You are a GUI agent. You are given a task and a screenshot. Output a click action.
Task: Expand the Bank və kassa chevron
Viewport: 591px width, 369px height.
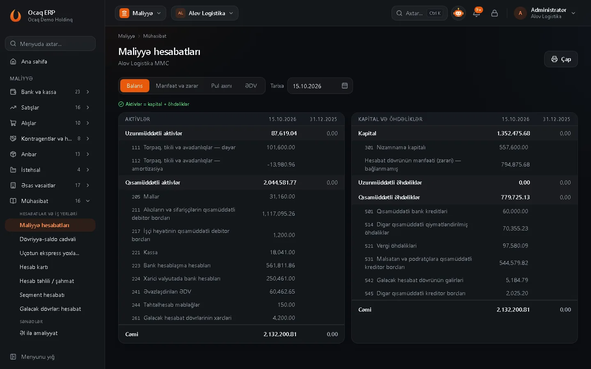88,92
